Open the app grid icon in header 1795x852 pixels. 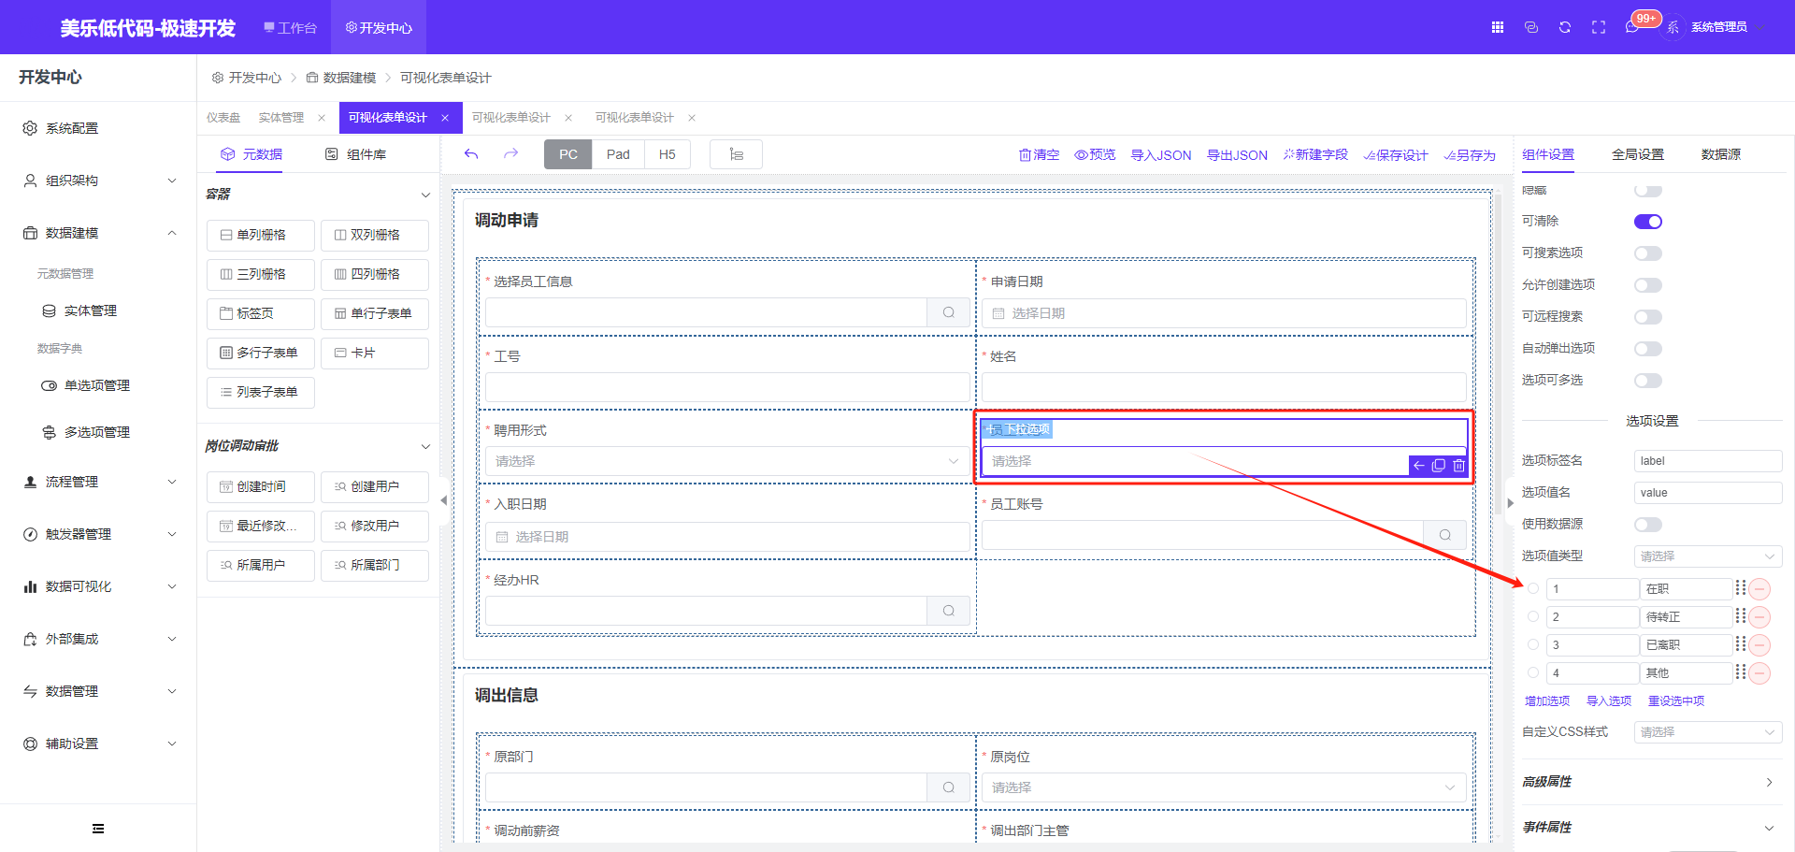tap(1498, 27)
